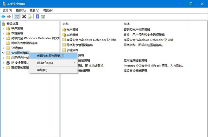208x137 pixels.
Task: Expand 应用程序控制 tree node
Action: tap(3, 58)
